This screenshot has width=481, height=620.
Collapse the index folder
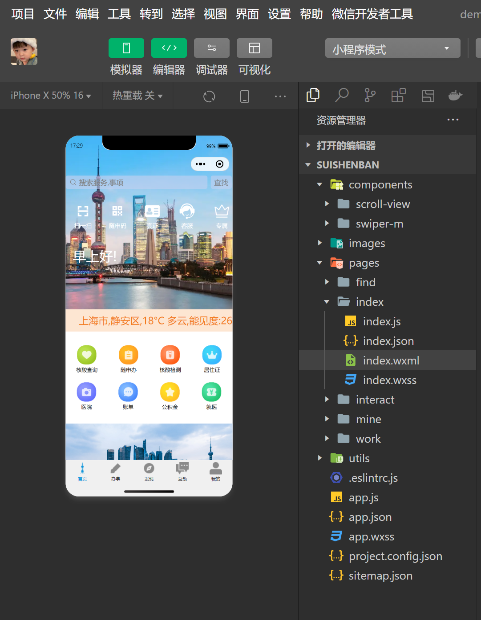pos(388,302)
